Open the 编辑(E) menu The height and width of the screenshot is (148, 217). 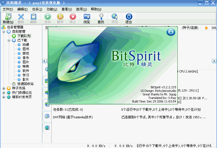pos(22,9)
